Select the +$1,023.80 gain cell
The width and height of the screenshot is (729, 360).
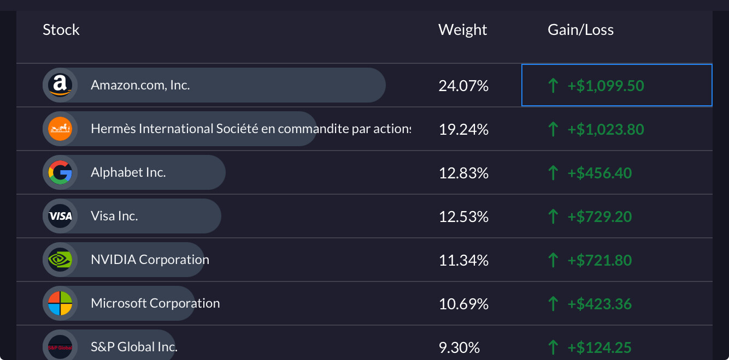(x=617, y=129)
